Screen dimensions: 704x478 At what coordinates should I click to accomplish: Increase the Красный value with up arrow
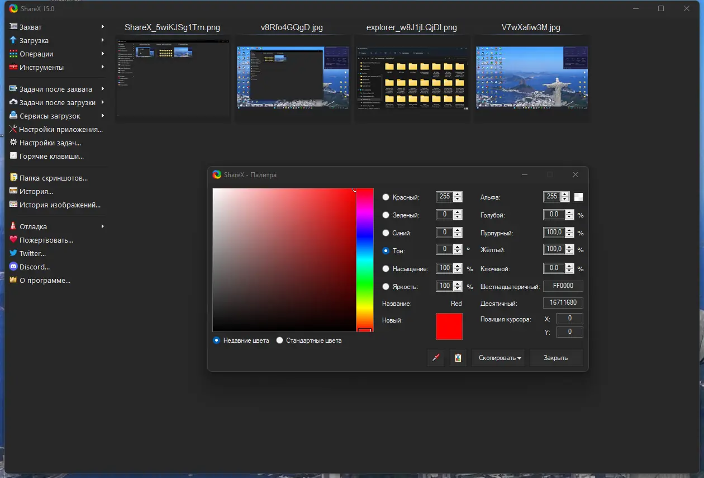(458, 194)
